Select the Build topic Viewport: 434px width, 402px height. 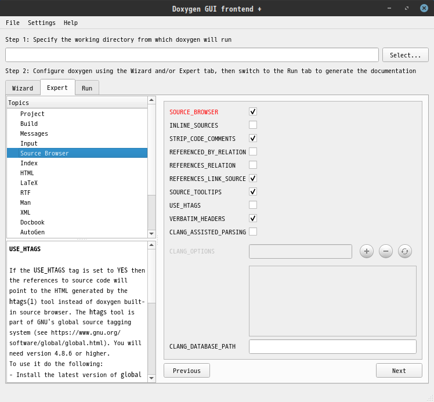tap(77, 124)
